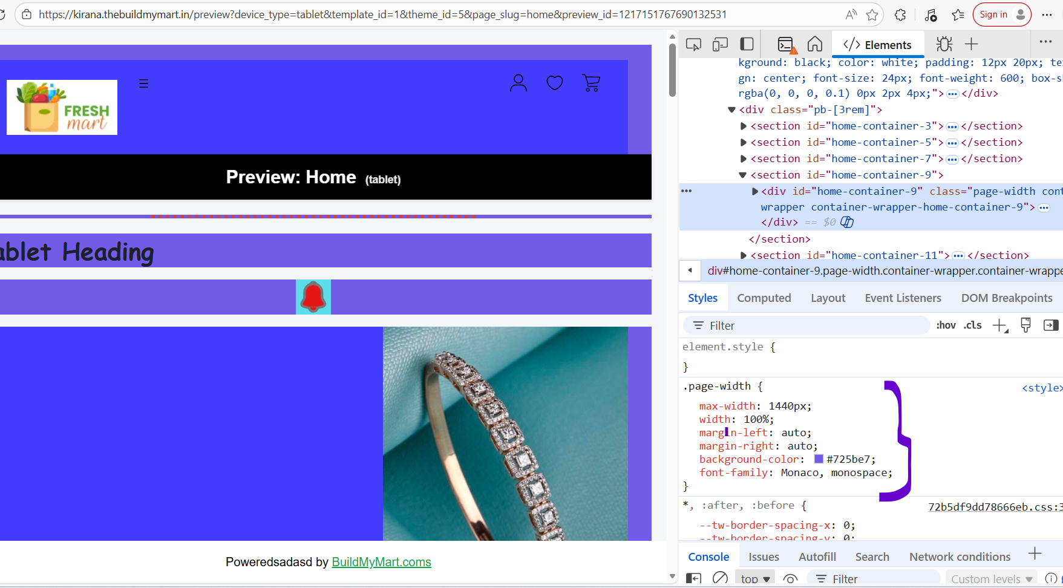Viewport: 1063px width, 588px height.
Task: Open the top JavaScript context dropdown
Action: tap(755, 579)
